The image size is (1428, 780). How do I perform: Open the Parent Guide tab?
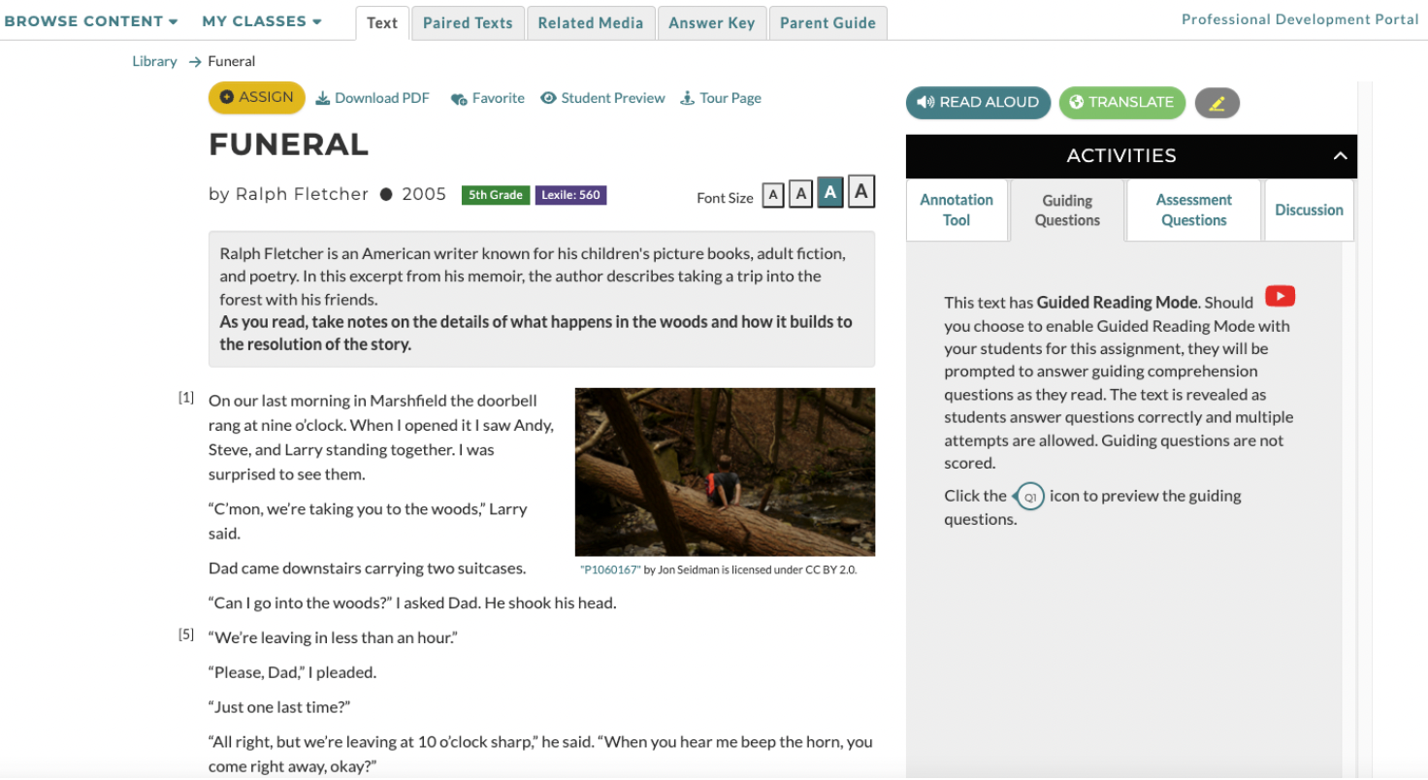point(828,23)
